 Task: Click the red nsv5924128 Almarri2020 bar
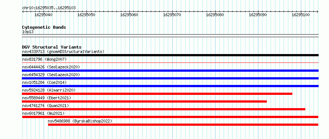[157, 94]
